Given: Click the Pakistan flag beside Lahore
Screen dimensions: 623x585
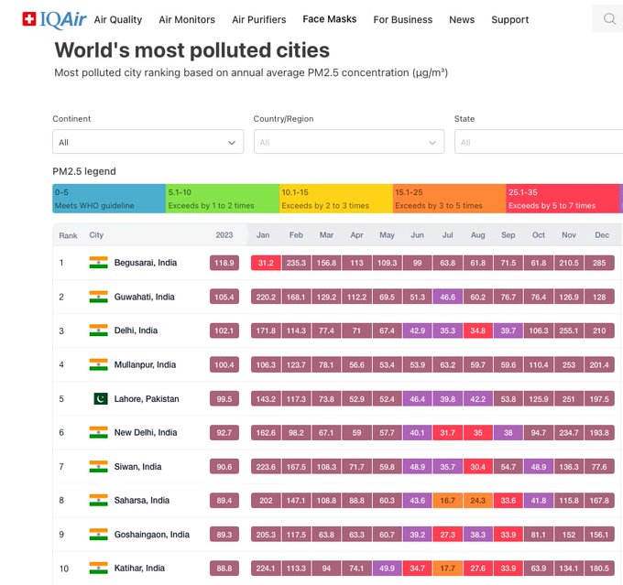Looking at the screenshot, I should (100, 399).
